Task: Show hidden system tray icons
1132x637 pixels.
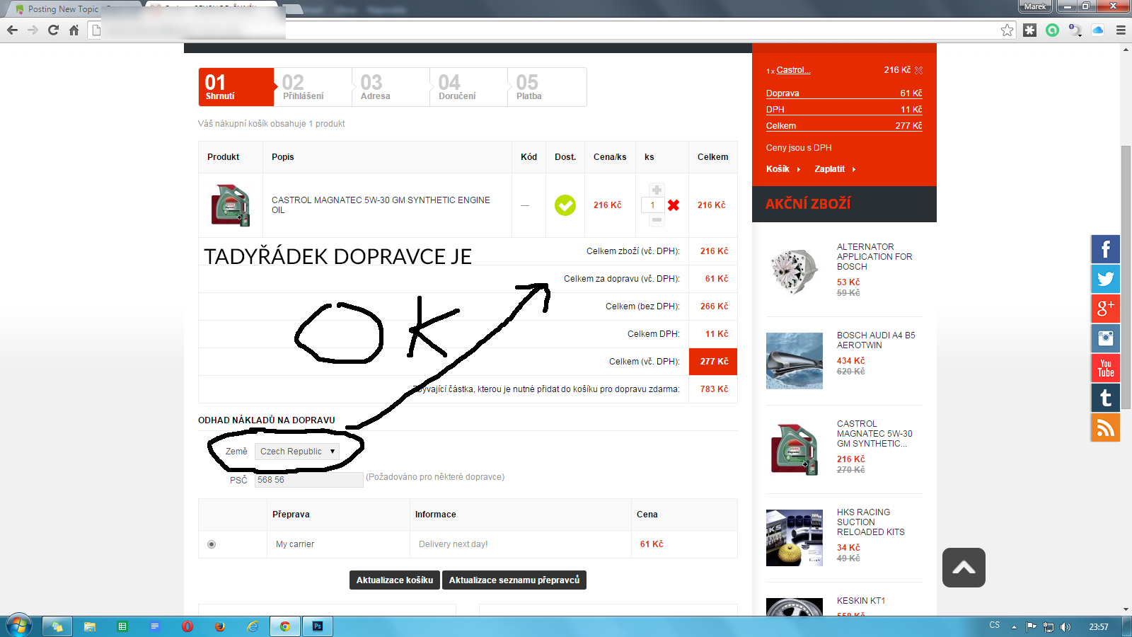Action: point(1014,627)
